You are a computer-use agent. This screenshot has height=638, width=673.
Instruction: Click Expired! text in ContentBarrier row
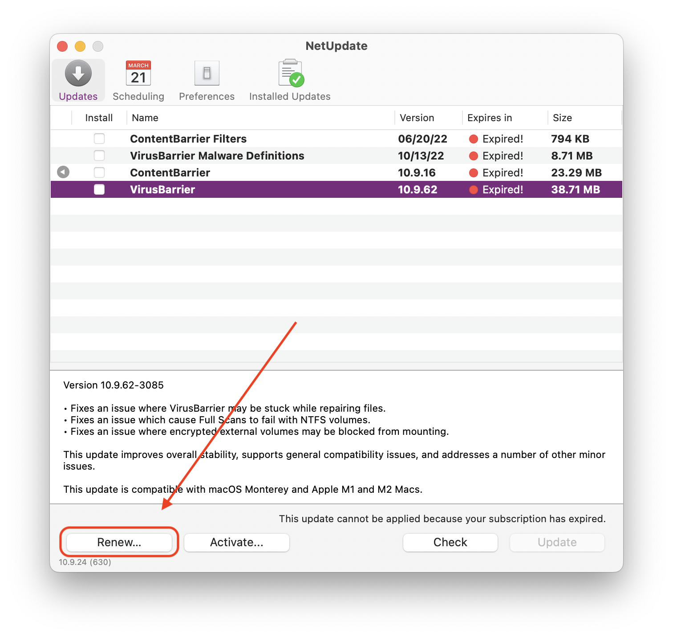503,172
